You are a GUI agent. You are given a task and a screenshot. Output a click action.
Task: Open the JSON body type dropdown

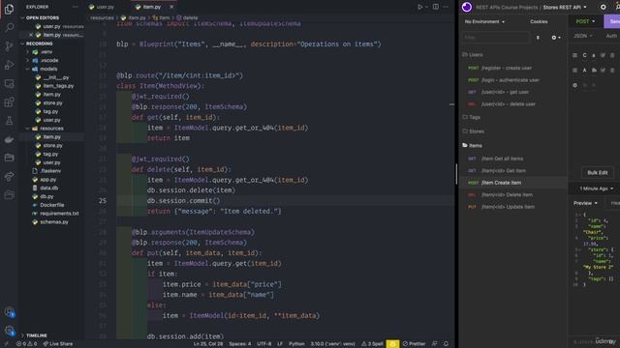click(583, 36)
